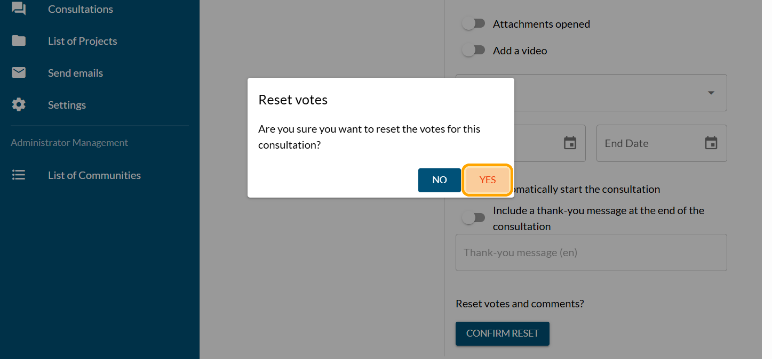Click the CONFIRM RESET button
Screen dimensions: 772x359
[502, 333]
